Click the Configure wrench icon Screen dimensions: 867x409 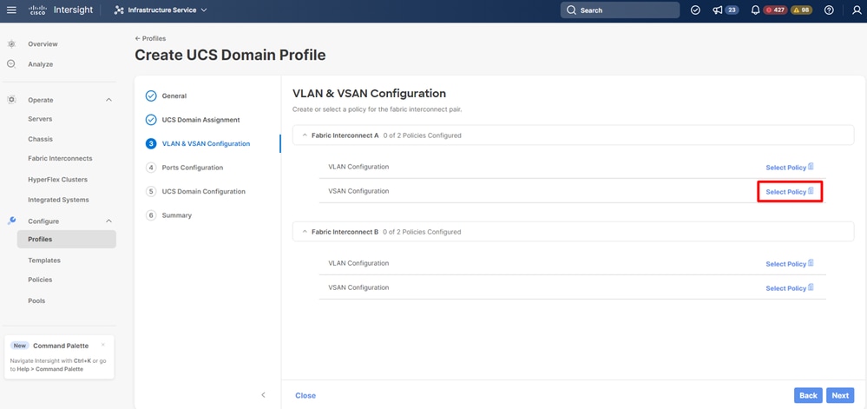pos(11,221)
